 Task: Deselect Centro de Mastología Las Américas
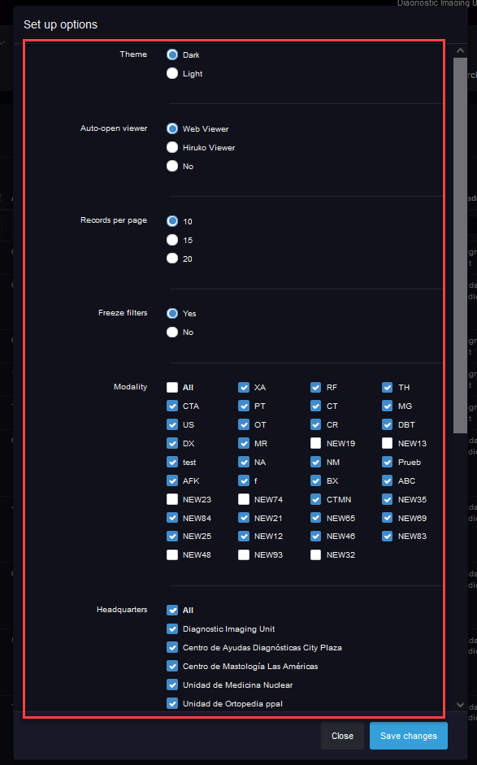[x=172, y=667]
